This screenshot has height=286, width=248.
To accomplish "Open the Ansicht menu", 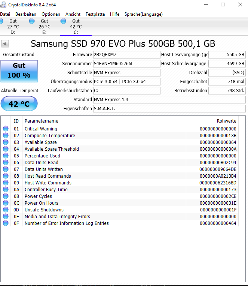I will [73, 14].
